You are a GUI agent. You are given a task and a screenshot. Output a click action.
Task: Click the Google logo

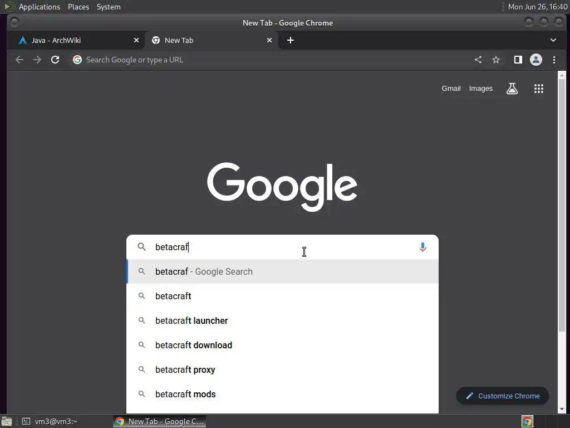(x=282, y=186)
